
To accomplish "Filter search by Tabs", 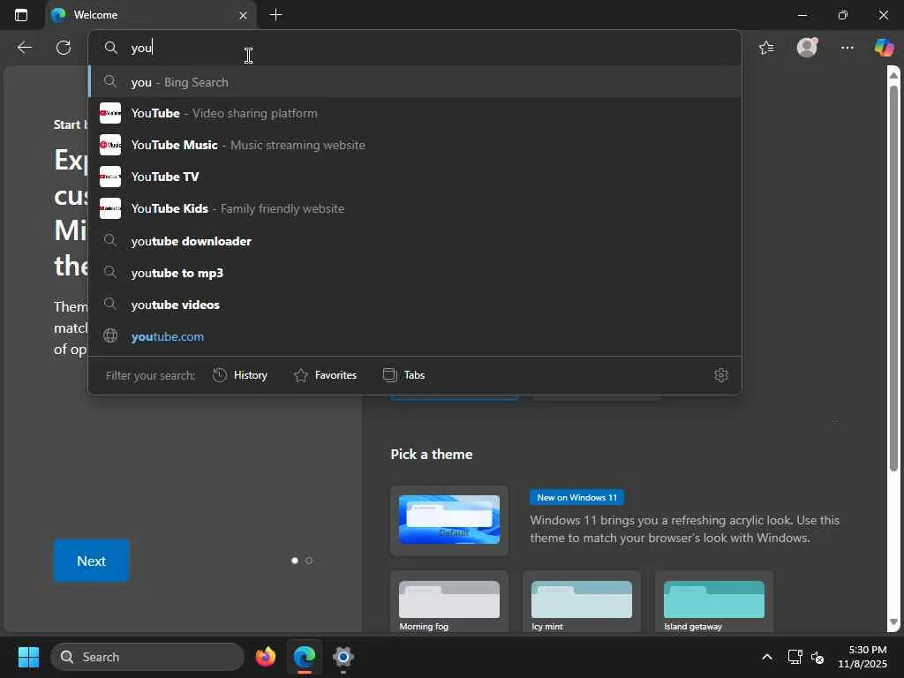I will 403,375.
